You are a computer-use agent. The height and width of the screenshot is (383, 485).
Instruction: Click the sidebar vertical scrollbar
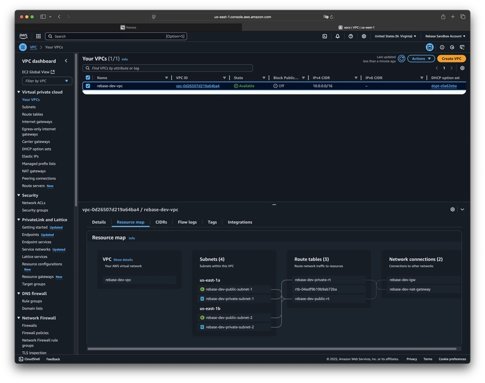pyautogui.click(x=76, y=130)
